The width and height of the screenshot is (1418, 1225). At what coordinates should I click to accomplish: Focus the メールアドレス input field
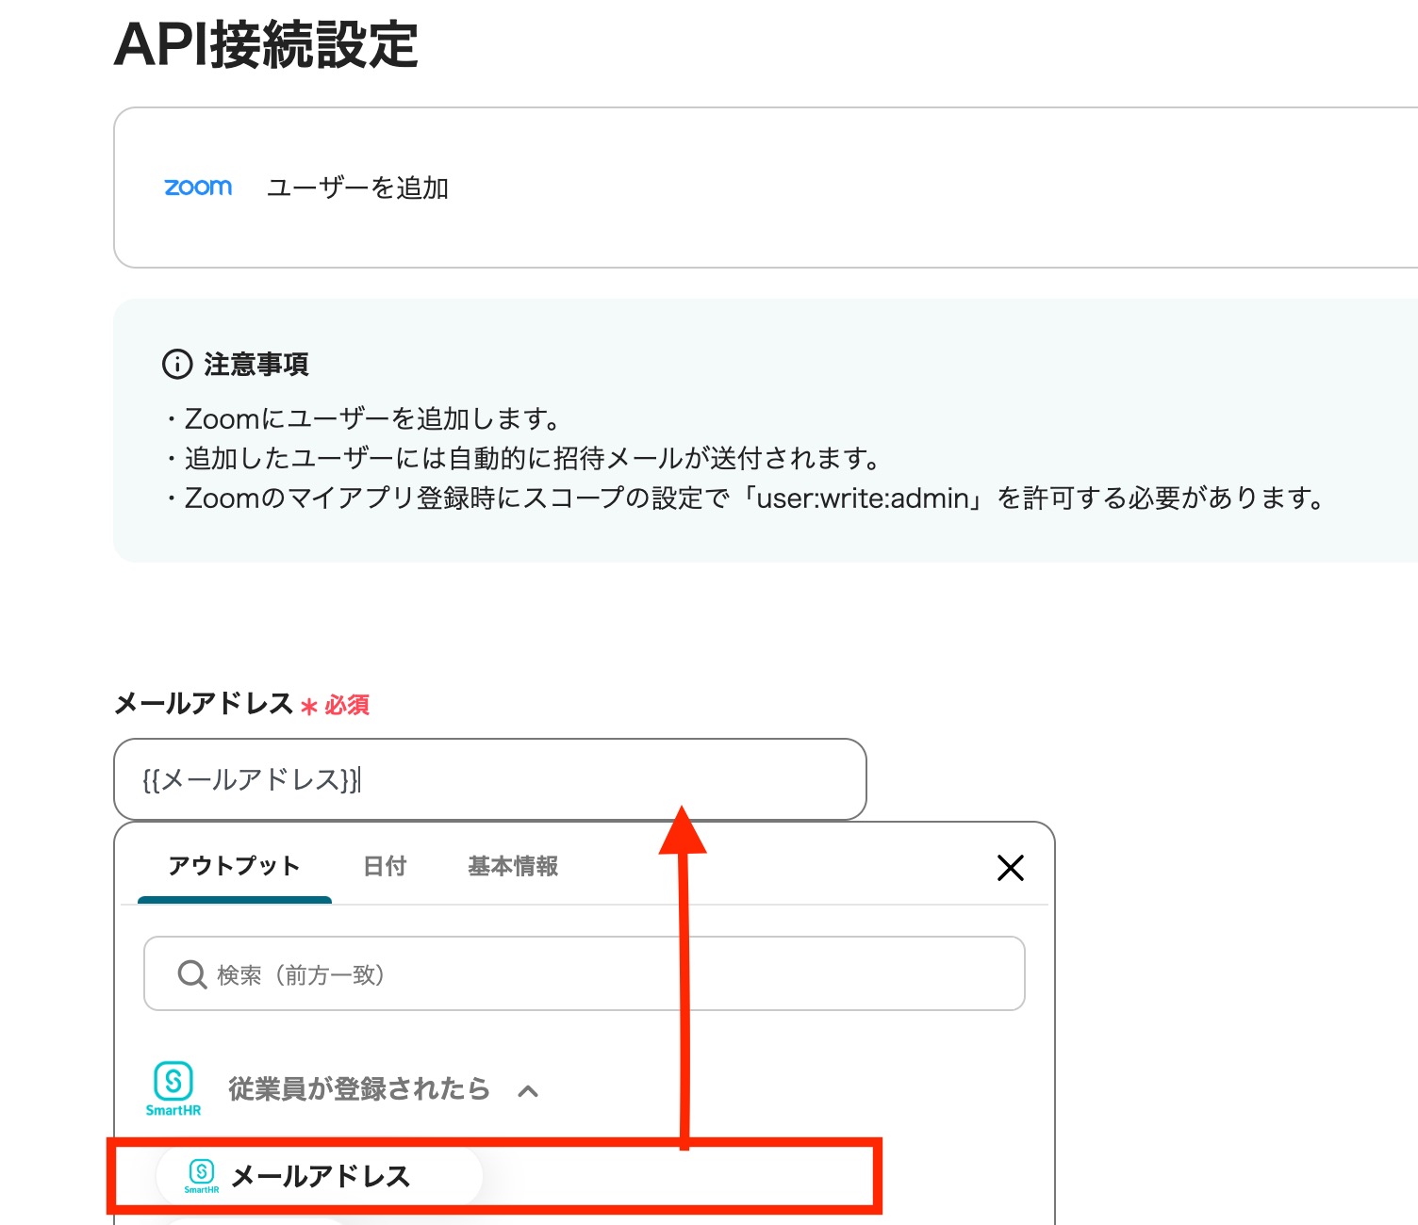click(x=490, y=779)
